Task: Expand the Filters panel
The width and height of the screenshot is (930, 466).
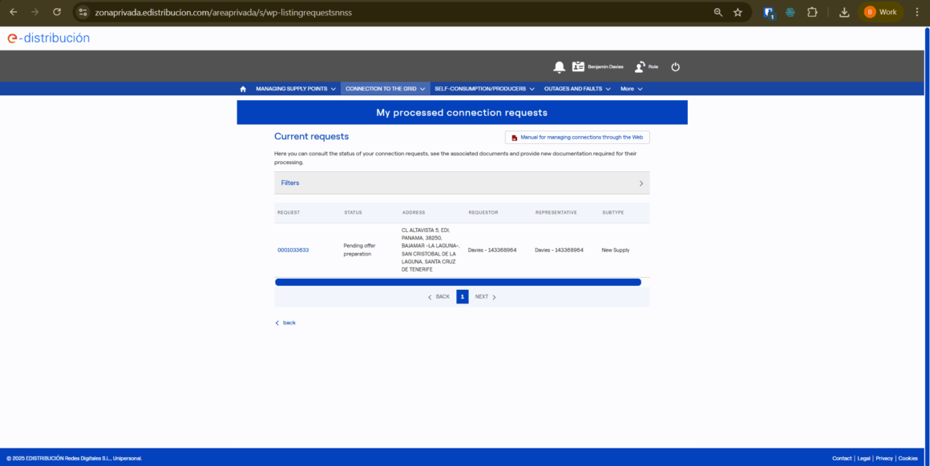Action: point(462,183)
